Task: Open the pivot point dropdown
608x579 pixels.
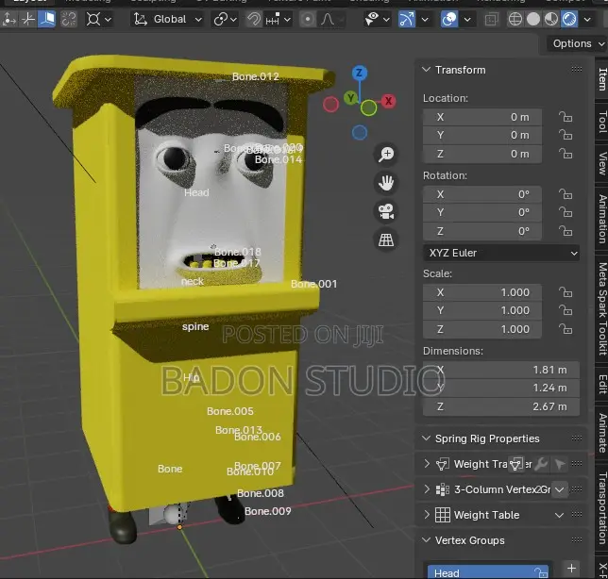Action: point(99,20)
